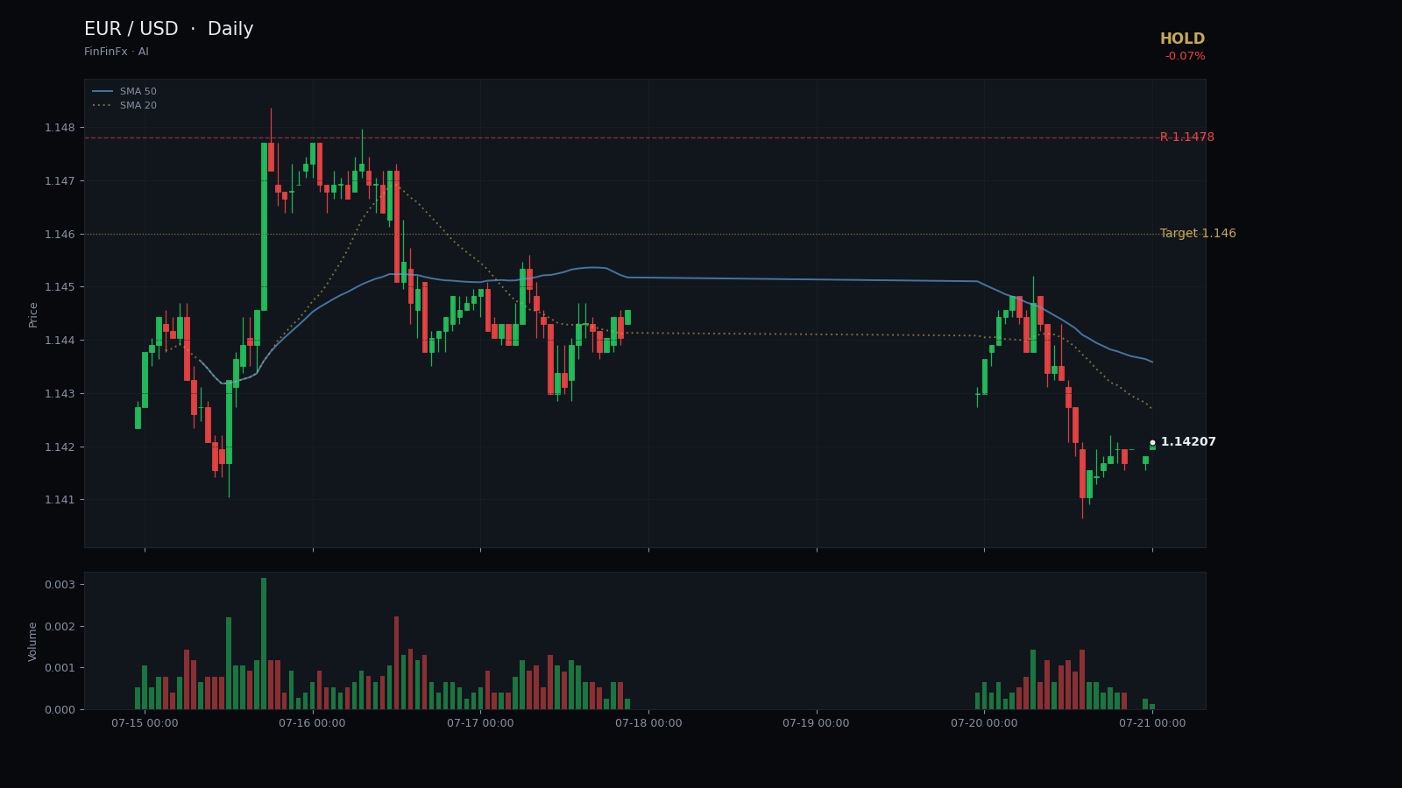Click the 0.003 volume axis tick

pos(60,585)
